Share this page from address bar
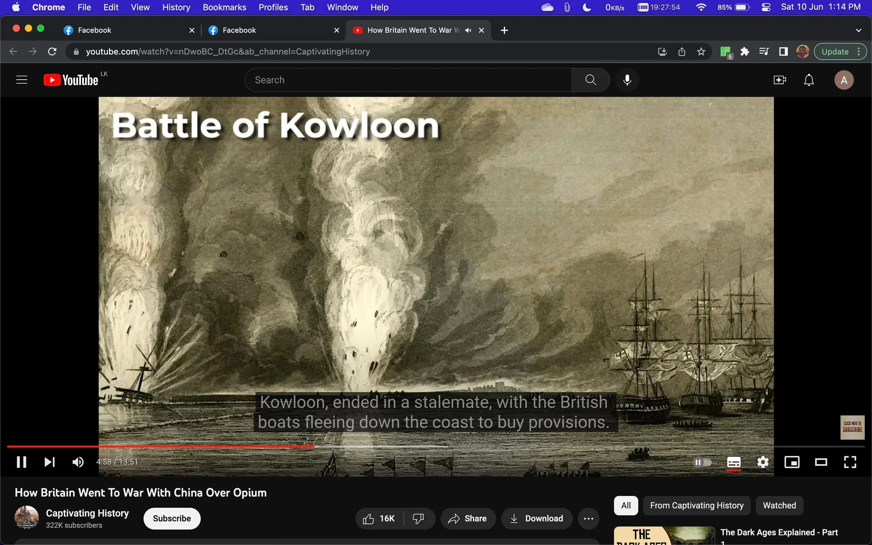The width and height of the screenshot is (872, 545). [x=682, y=52]
